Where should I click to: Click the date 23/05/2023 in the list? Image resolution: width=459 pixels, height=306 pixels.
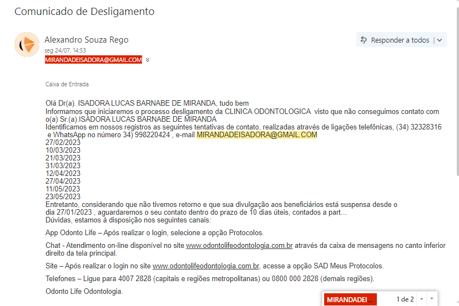coord(63,196)
